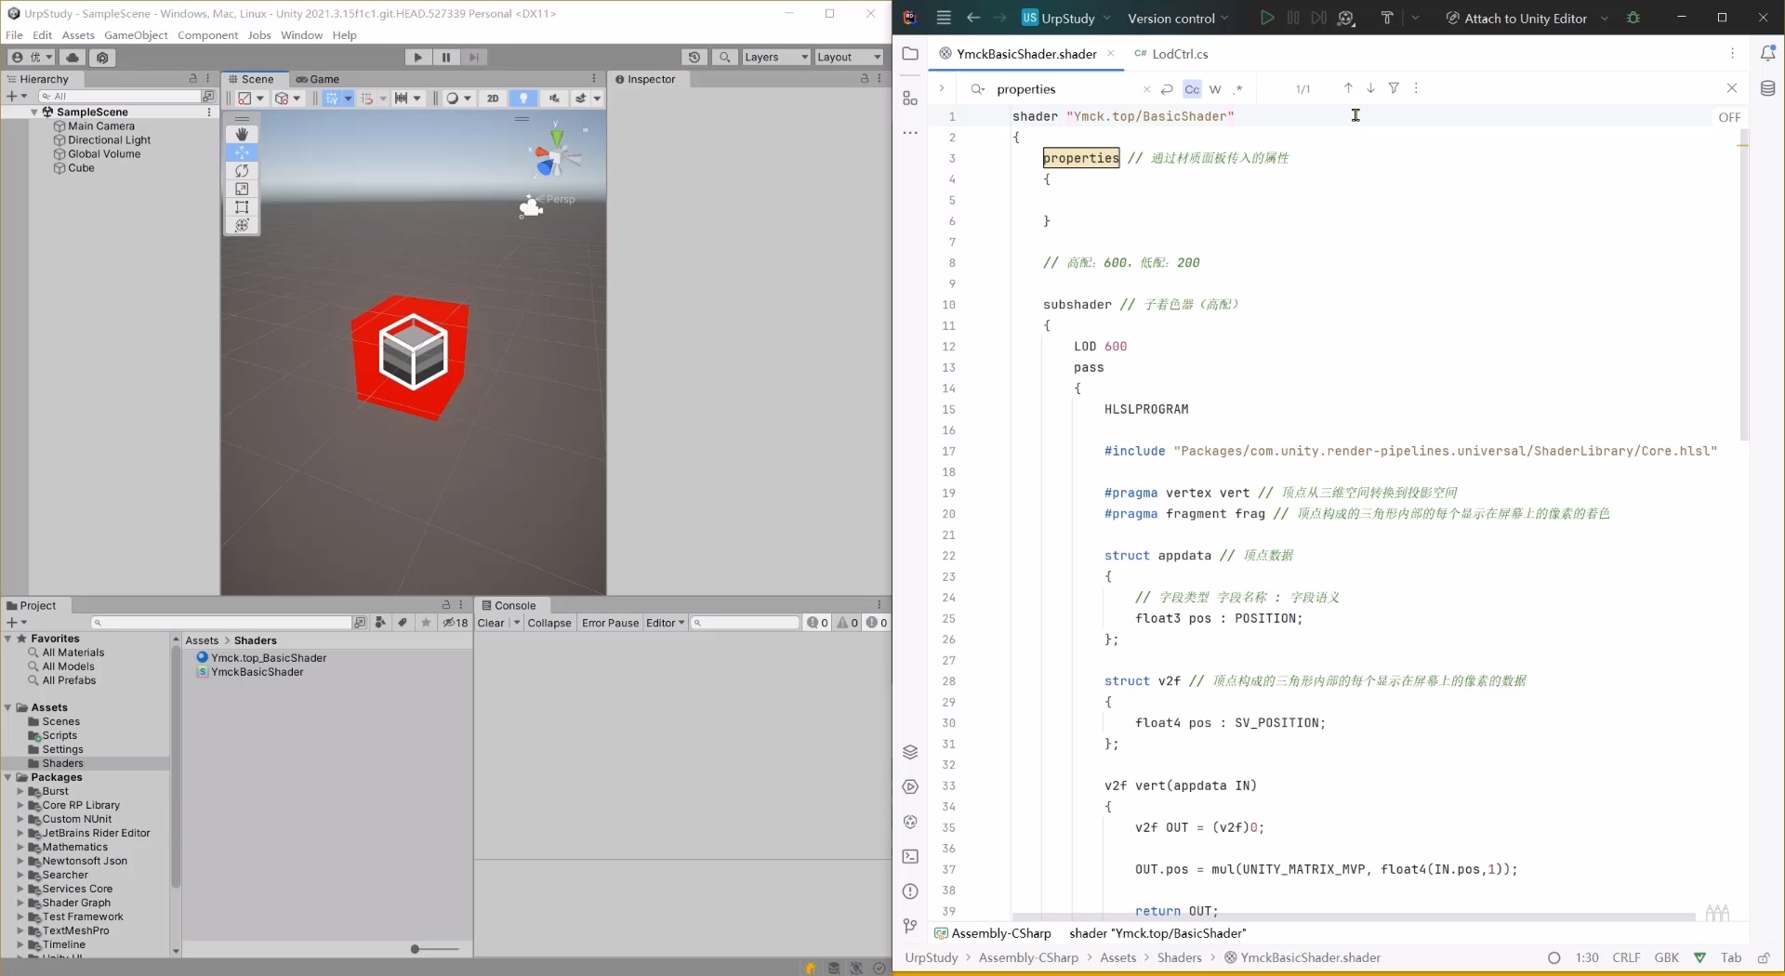Open Unity's undo history icon
Screen dimensions: 1785x976
pyautogui.click(x=695, y=57)
